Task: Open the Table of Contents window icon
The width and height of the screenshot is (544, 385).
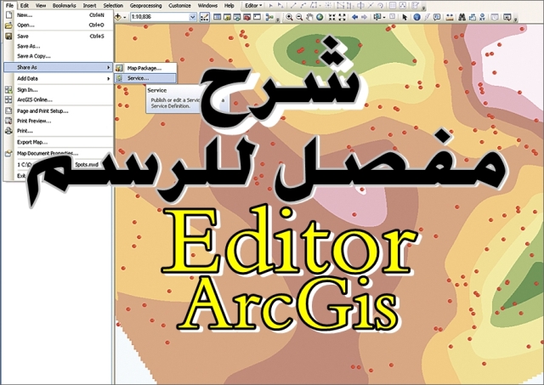Action: click(x=217, y=17)
